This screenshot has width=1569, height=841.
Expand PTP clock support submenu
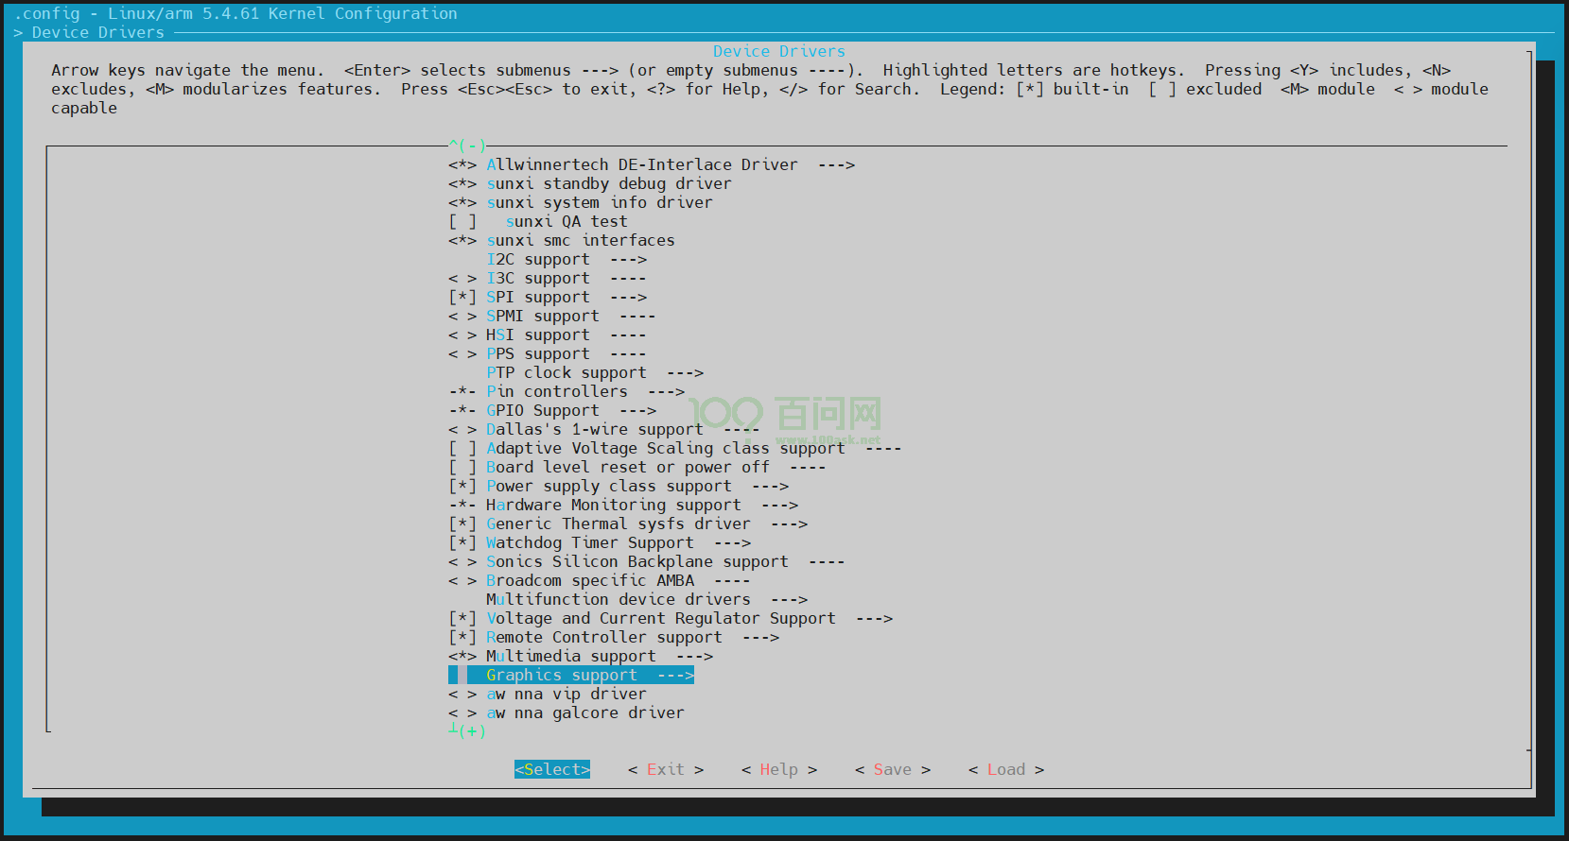point(594,373)
